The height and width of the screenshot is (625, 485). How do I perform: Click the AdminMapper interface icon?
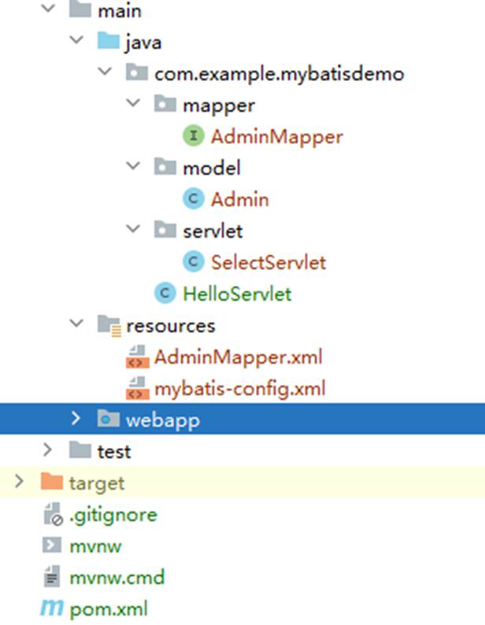pyautogui.click(x=194, y=135)
